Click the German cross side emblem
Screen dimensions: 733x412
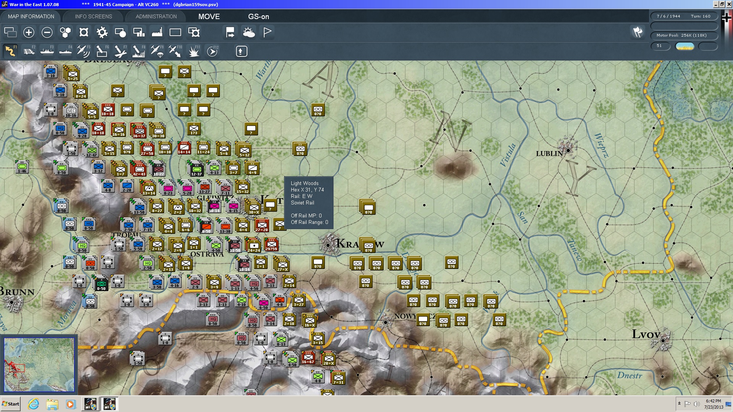pyautogui.click(x=727, y=18)
